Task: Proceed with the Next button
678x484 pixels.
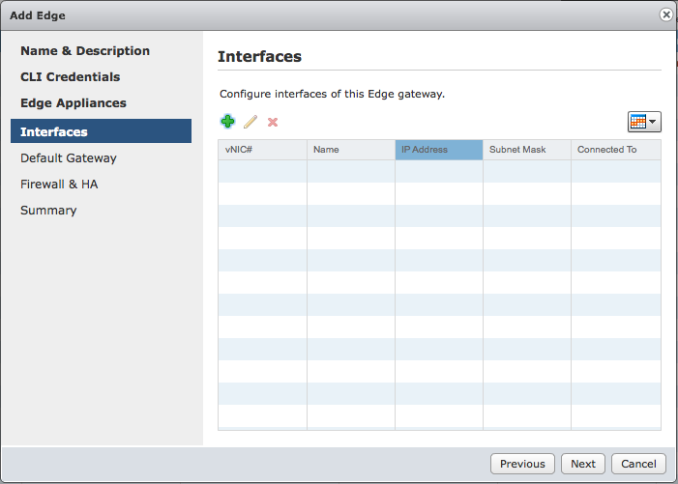Action: click(583, 464)
